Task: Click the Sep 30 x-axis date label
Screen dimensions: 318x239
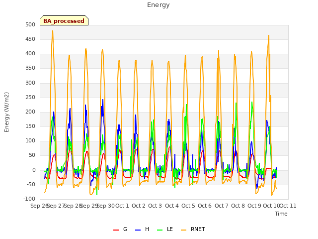Action: [x=106, y=206]
